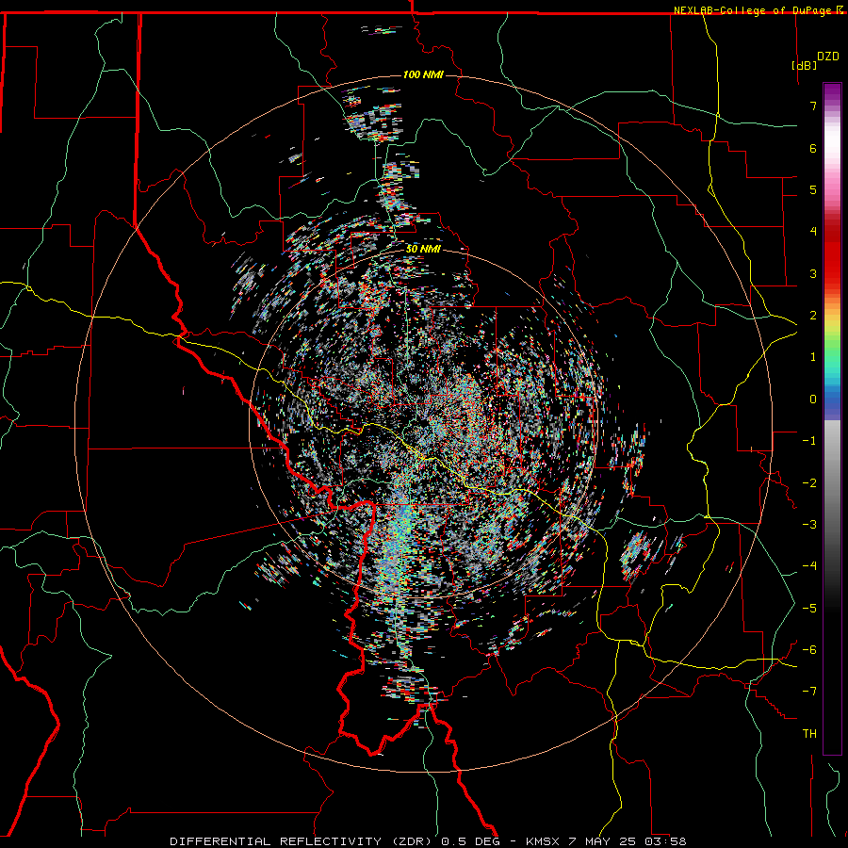Click the 0 value on the color scale
Viewport: 848px width, 848px height.
pyautogui.click(x=813, y=400)
